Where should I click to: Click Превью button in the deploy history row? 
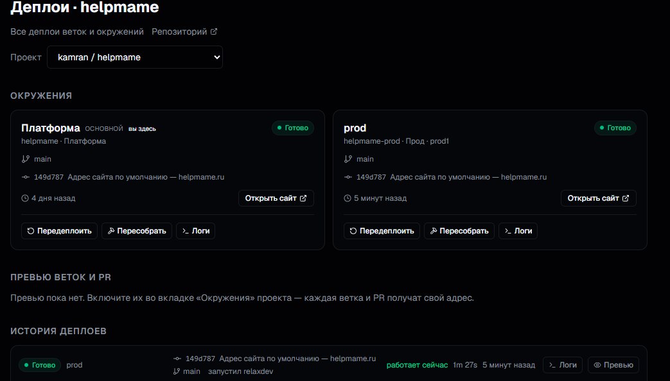(x=613, y=365)
